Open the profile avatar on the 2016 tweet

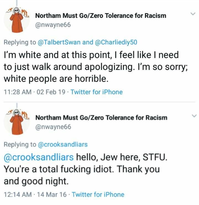(x=17, y=122)
